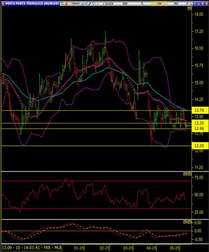Click the small panel button atop price chart
209x252 pixels.
(189, 8)
